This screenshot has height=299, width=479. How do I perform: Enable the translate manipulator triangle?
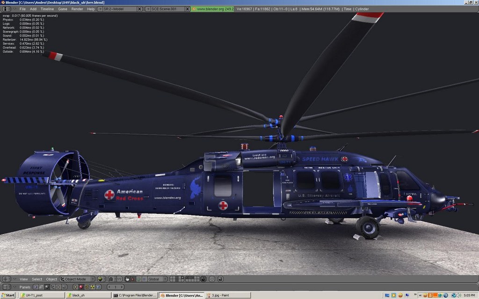pos(132,279)
